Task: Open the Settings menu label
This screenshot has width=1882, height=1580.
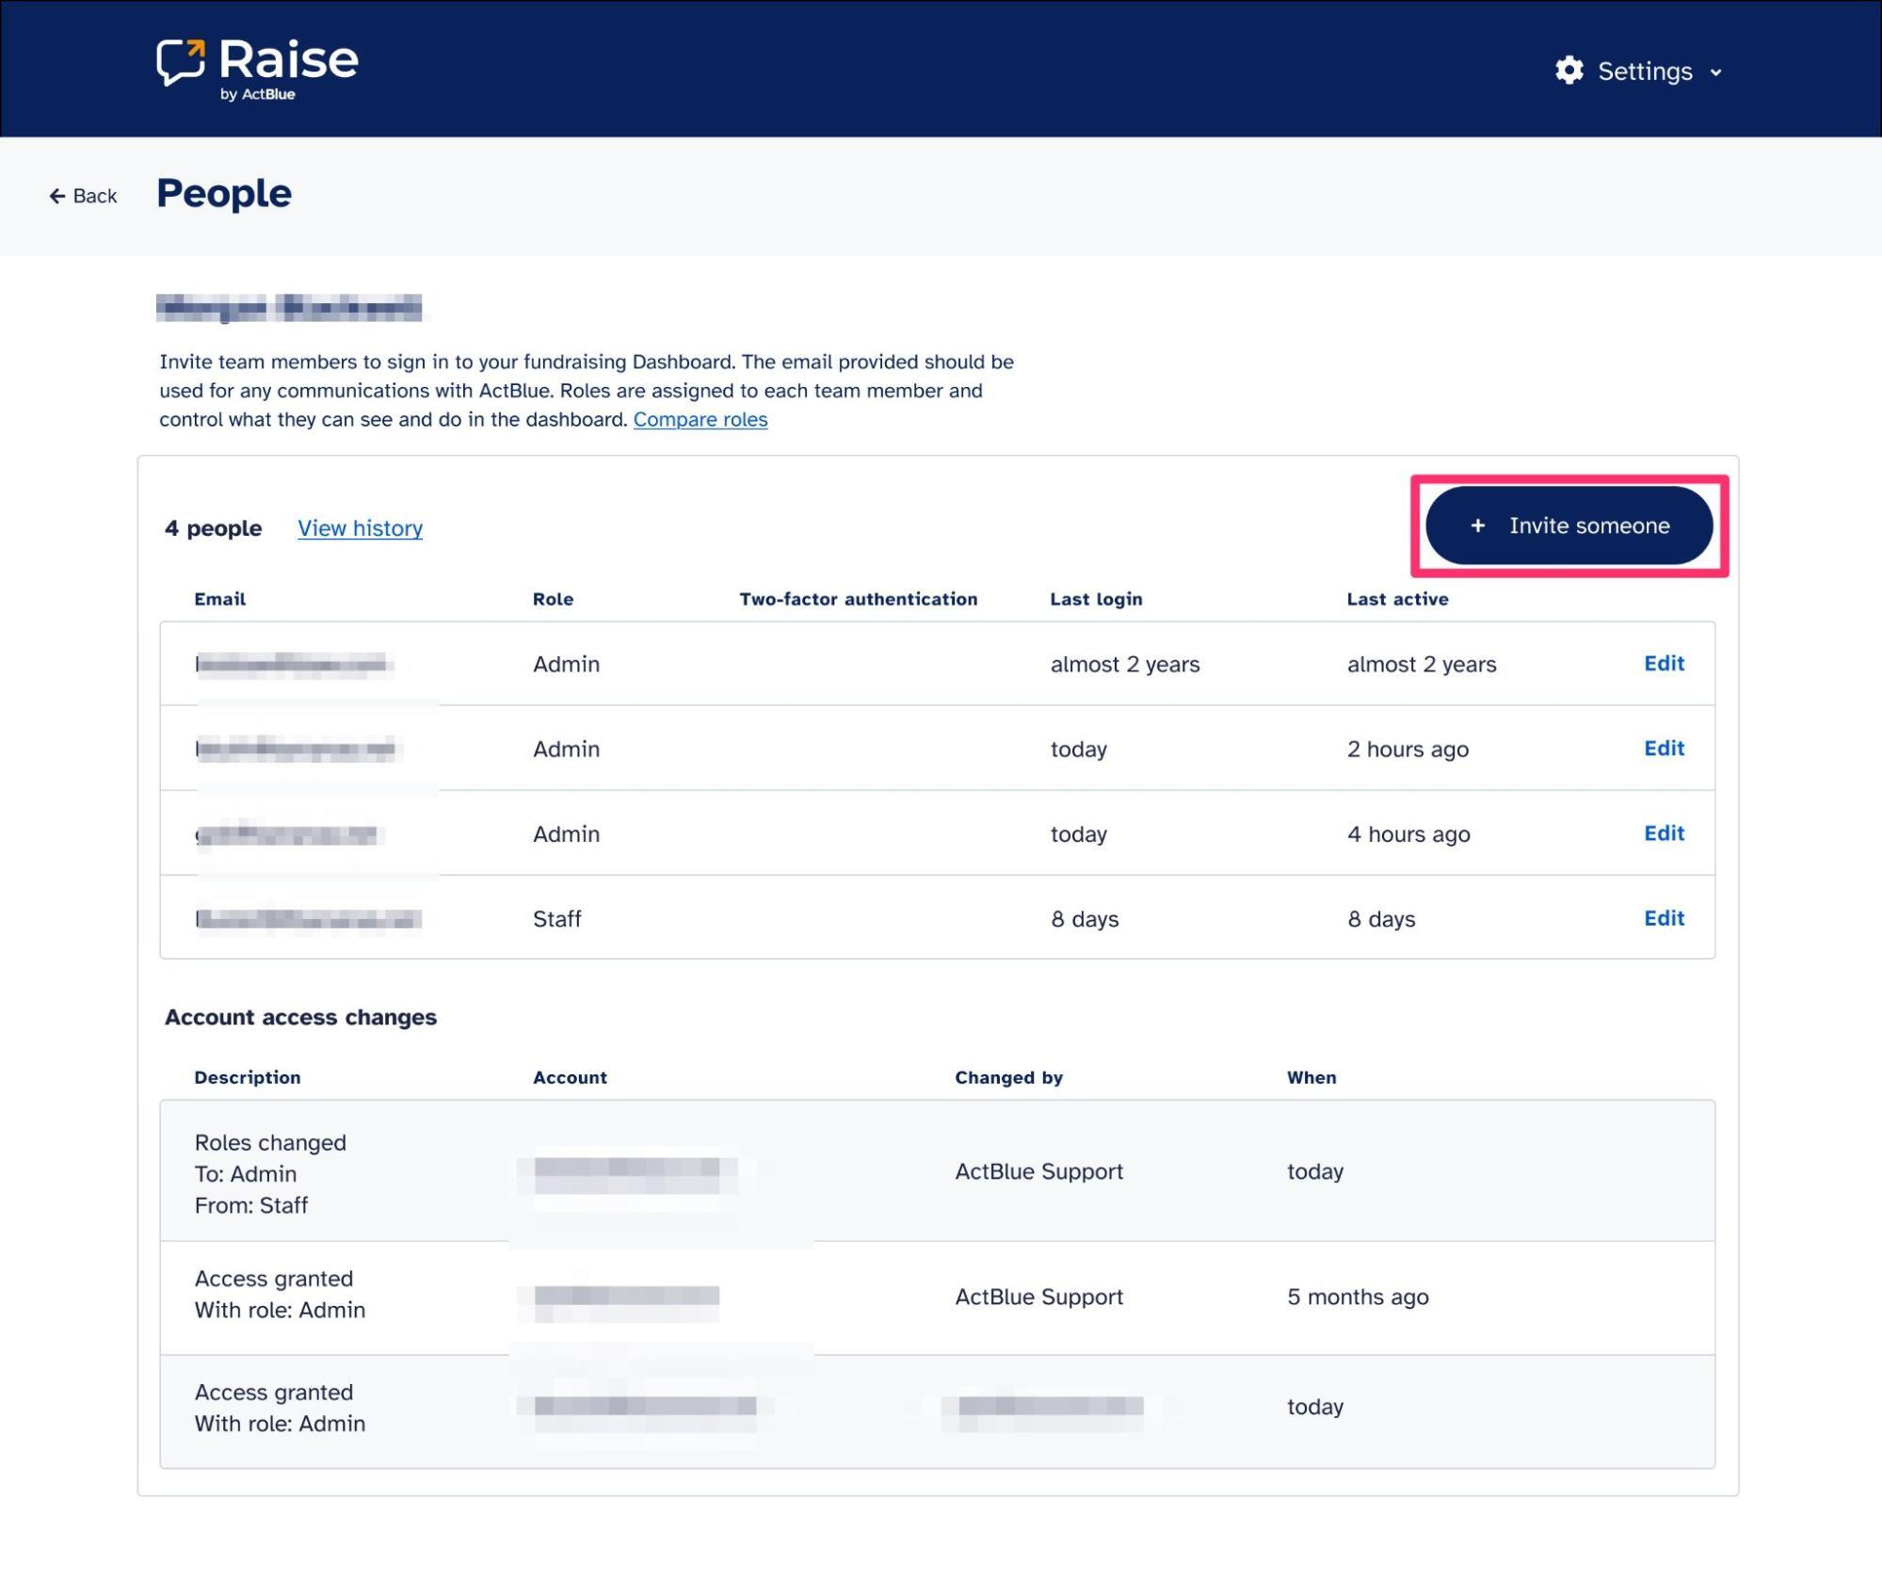Action: pos(1644,72)
